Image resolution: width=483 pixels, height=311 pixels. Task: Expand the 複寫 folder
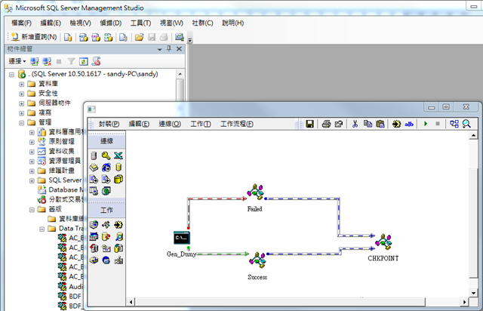pyautogui.click(x=22, y=113)
